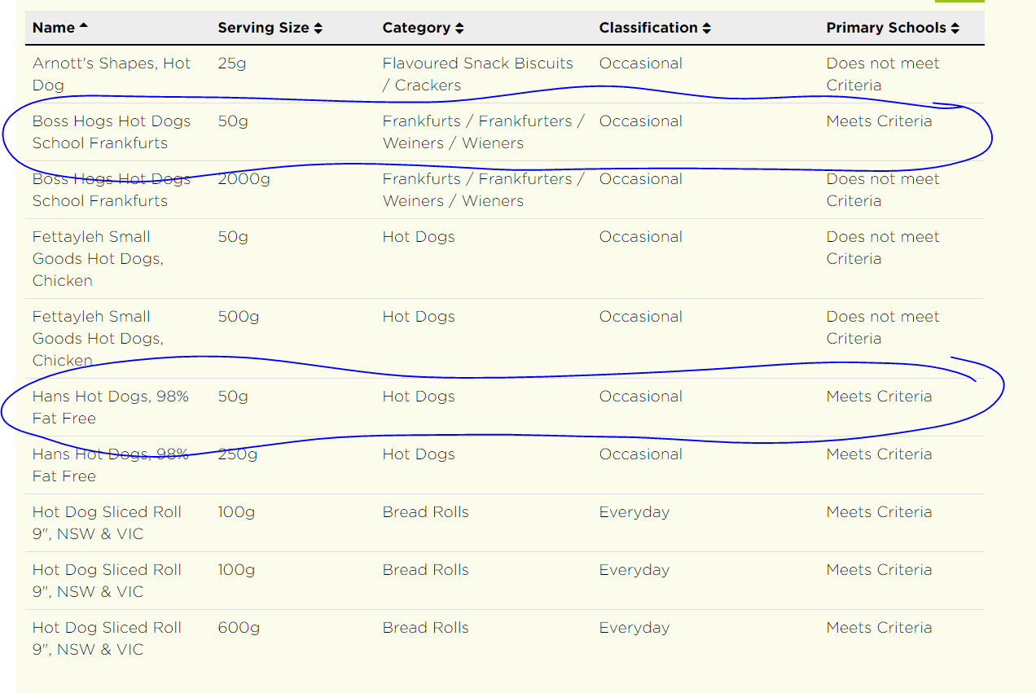
Task: Click Frankfurts category in 50g Boss Hogs row
Action: pos(484,132)
